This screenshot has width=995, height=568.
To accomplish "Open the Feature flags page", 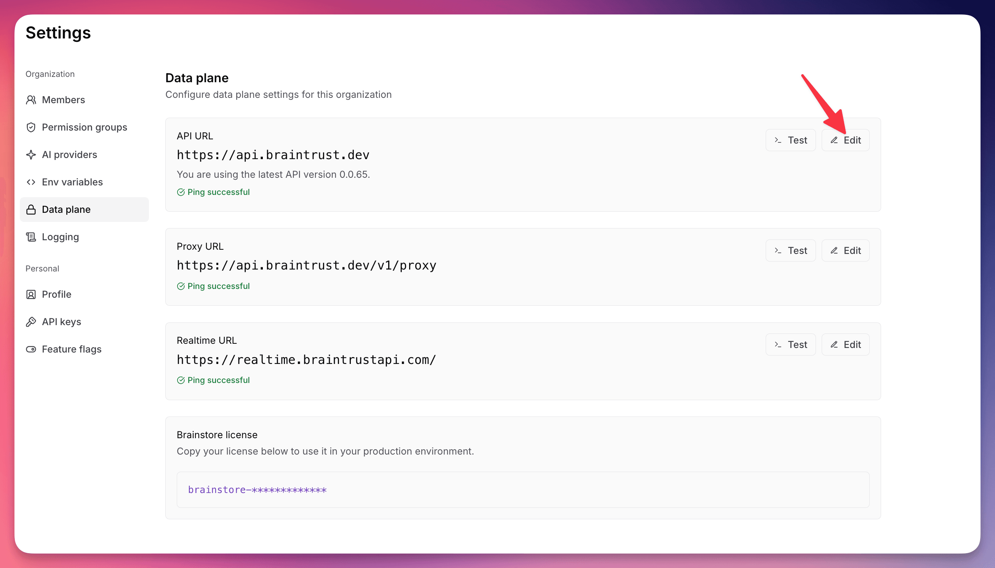I will click(84, 349).
